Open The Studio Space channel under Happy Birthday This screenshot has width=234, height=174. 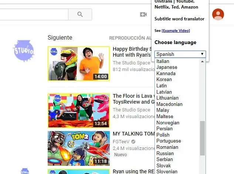[131, 63]
